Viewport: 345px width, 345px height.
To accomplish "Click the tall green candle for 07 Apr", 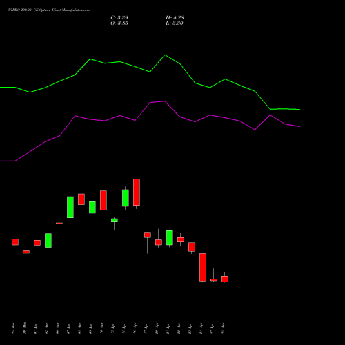I will 70,207.
